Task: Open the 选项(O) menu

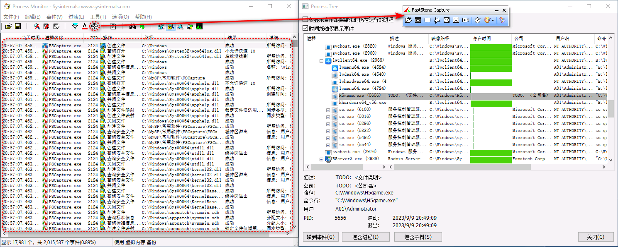Action: 120,17
